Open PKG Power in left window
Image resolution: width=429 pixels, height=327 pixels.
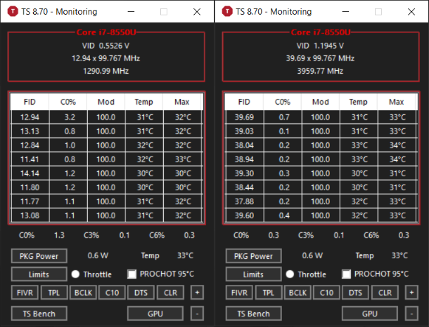pos(39,256)
